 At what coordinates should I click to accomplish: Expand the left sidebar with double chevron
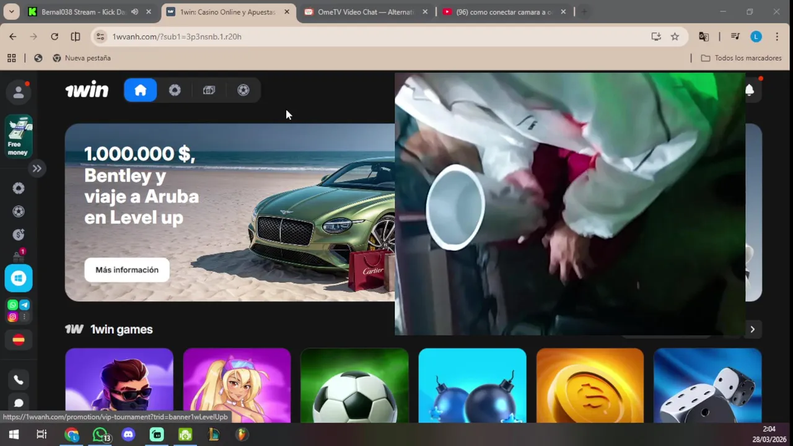tap(37, 168)
